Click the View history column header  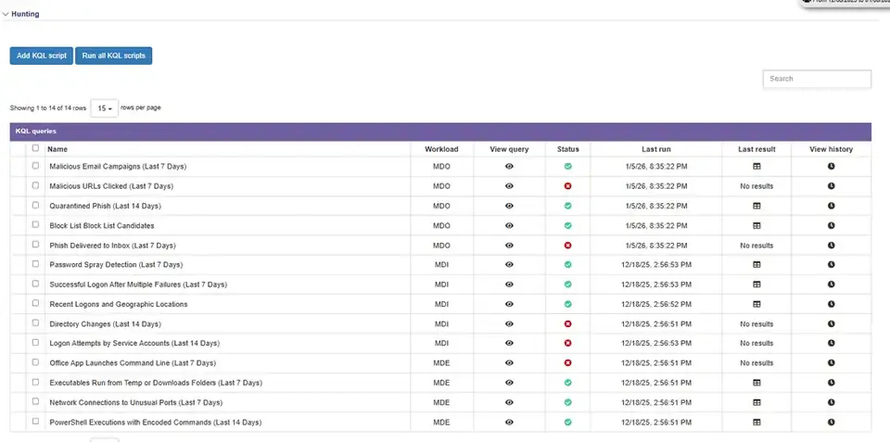point(831,149)
